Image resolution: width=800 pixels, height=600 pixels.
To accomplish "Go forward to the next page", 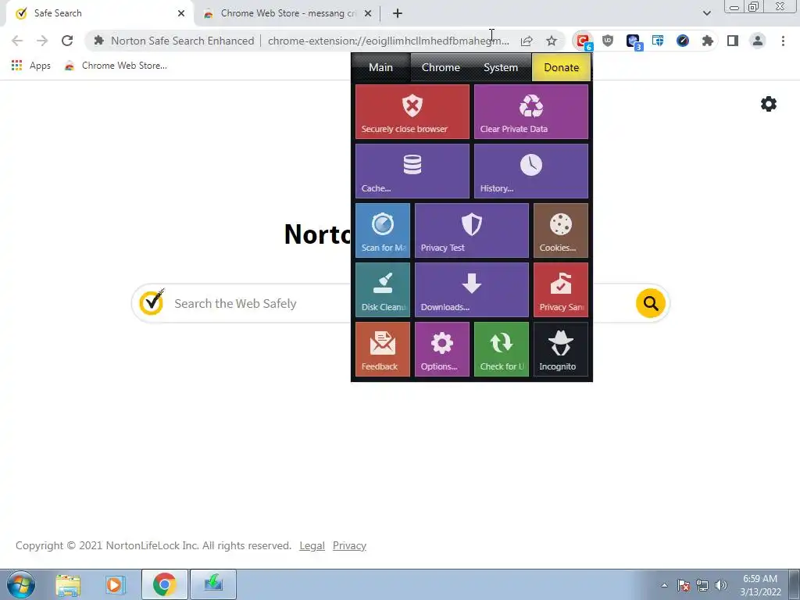I will pos(42,41).
